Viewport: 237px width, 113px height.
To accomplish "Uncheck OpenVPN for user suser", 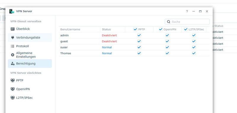I will (167, 47).
